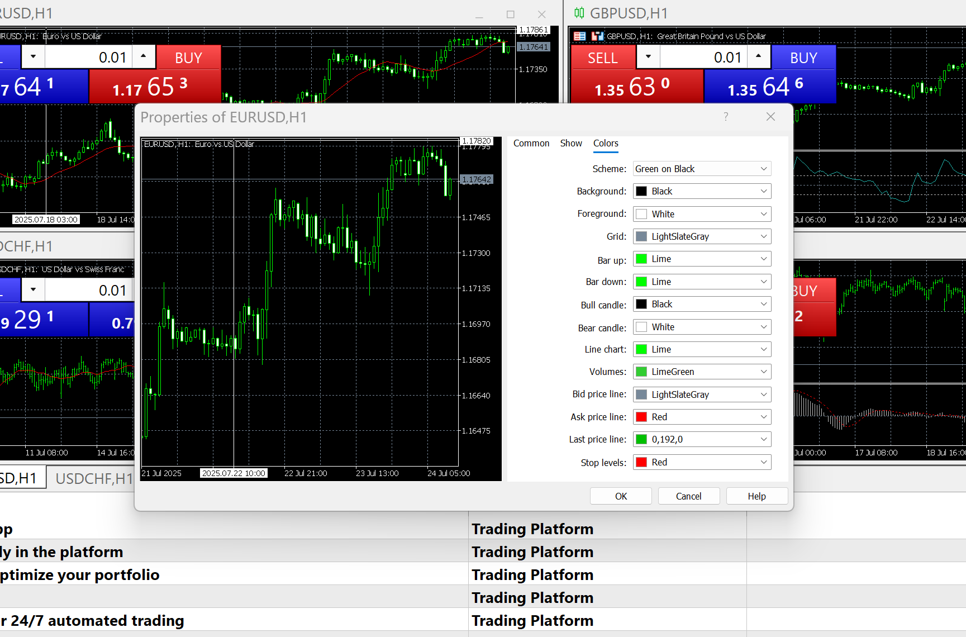This screenshot has height=637, width=966.
Task: Close the Properties of EURUSD,H1 dialog
Action: pyautogui.click(x=770, y=117)
